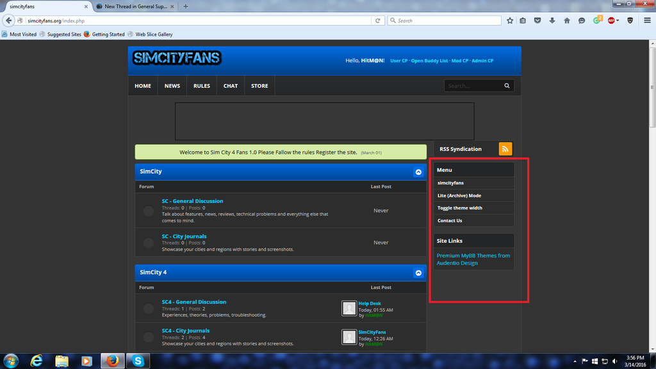The height and width of the screenshot is (369, 656).
Task: Open the Mod CP link
Action: pyautogui.click(x=459, y=61)
